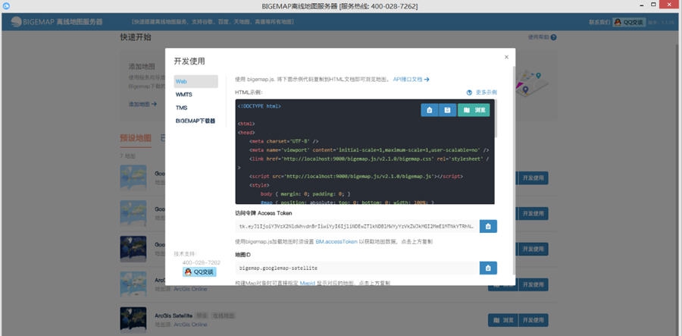Click the 添加地图 link behind the dialog
This screenshot has height=336, width=682.
(x=142, y=104)
